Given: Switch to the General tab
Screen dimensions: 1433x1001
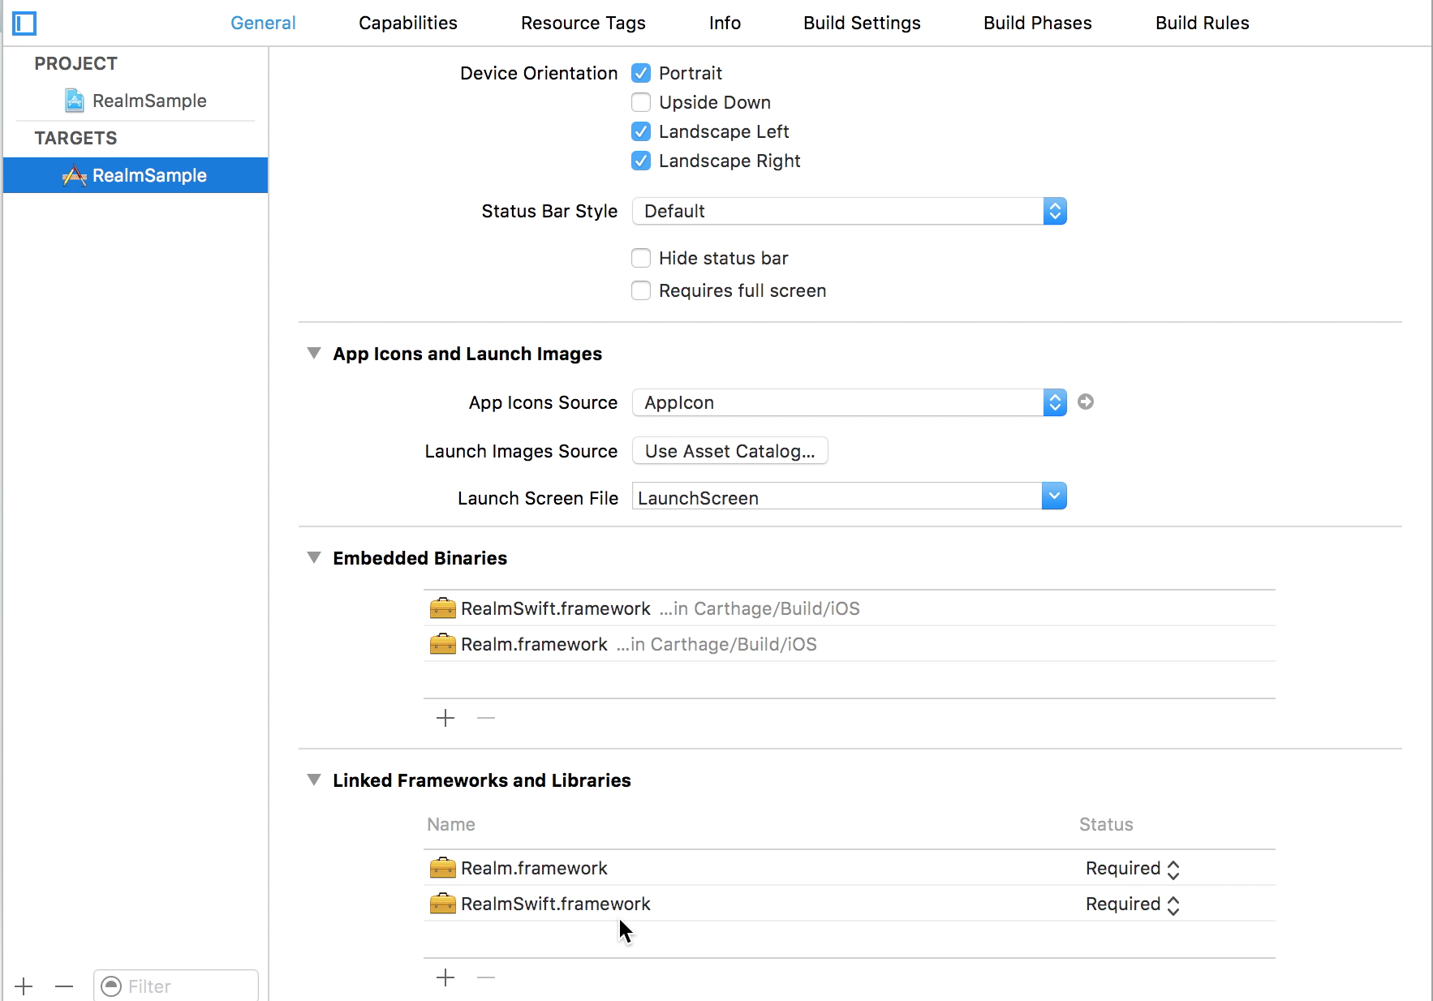Looking at the screenshot, I should pos(263,23).
